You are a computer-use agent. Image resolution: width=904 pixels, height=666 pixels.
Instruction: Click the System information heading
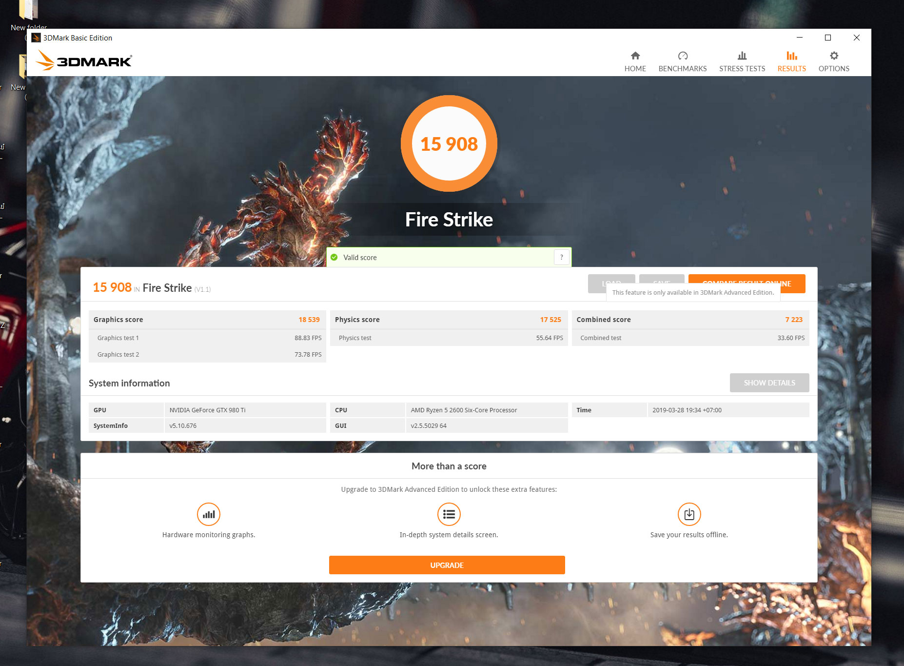pyautogui.click(x=129, y=383)
